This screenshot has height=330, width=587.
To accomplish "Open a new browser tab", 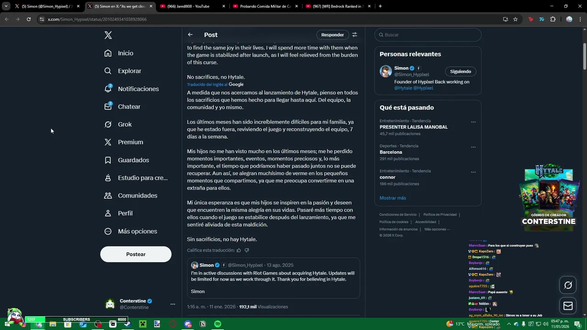I will 380,6.
